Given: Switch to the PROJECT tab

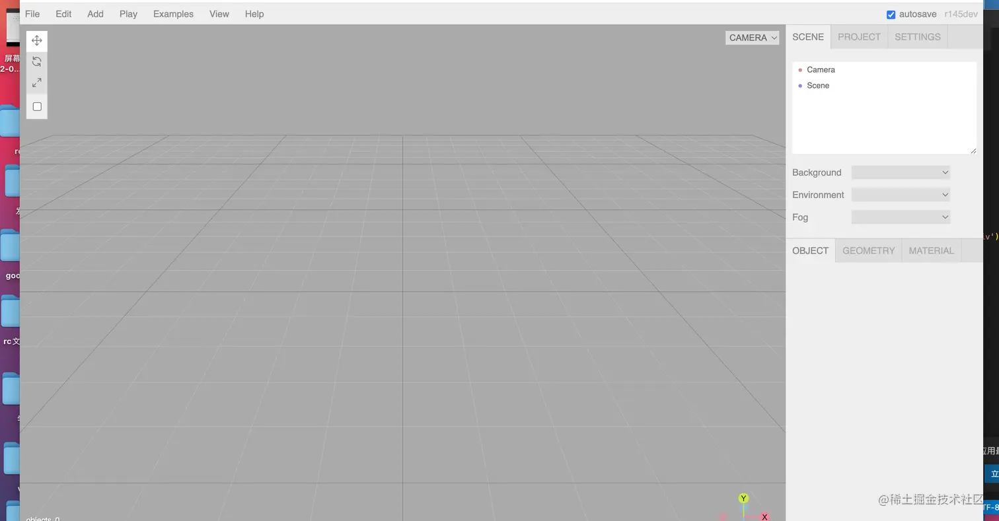Looking at the screenshot, I should coord(859,37).
